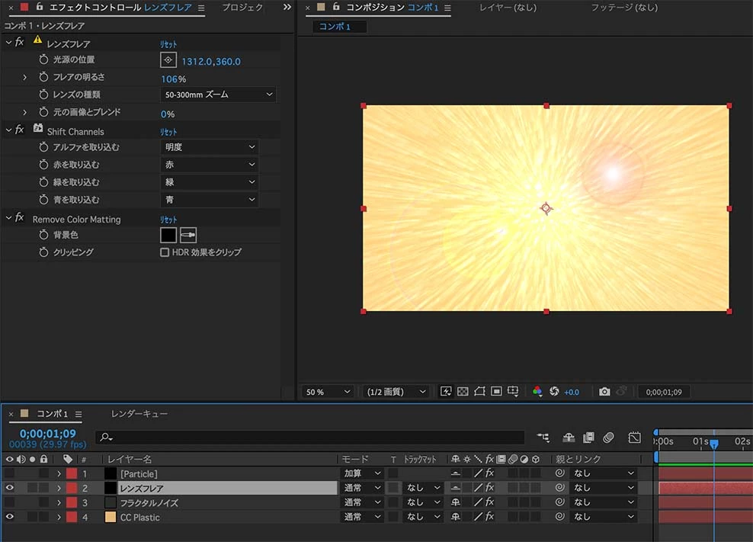Switch to the レンダーキュー tab
This screenshot has width=753, height=542.
coord(139,414)
